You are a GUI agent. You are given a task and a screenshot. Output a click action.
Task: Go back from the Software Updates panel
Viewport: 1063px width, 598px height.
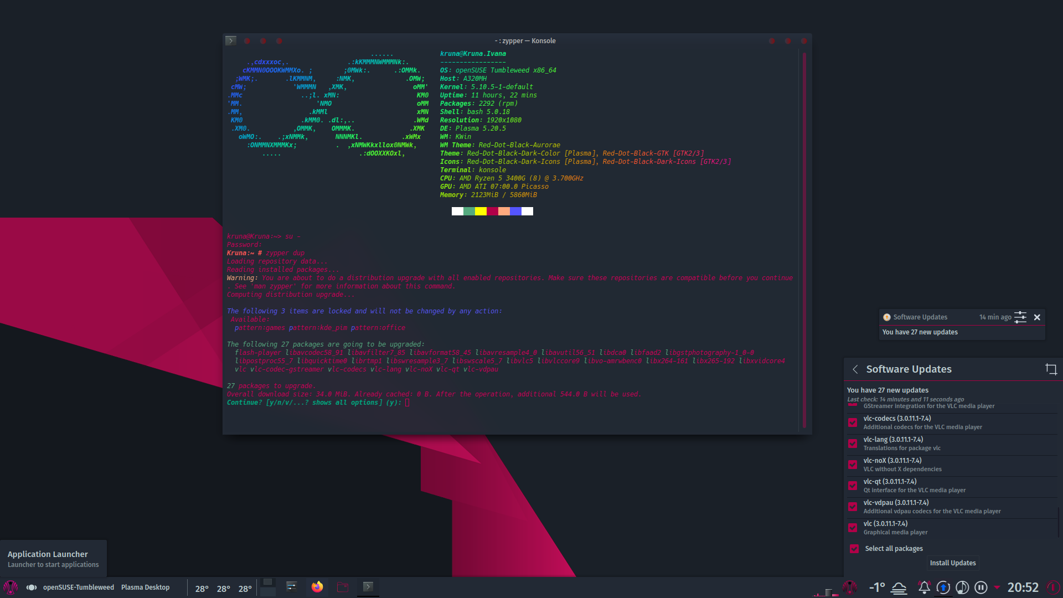tap(855, 369)
